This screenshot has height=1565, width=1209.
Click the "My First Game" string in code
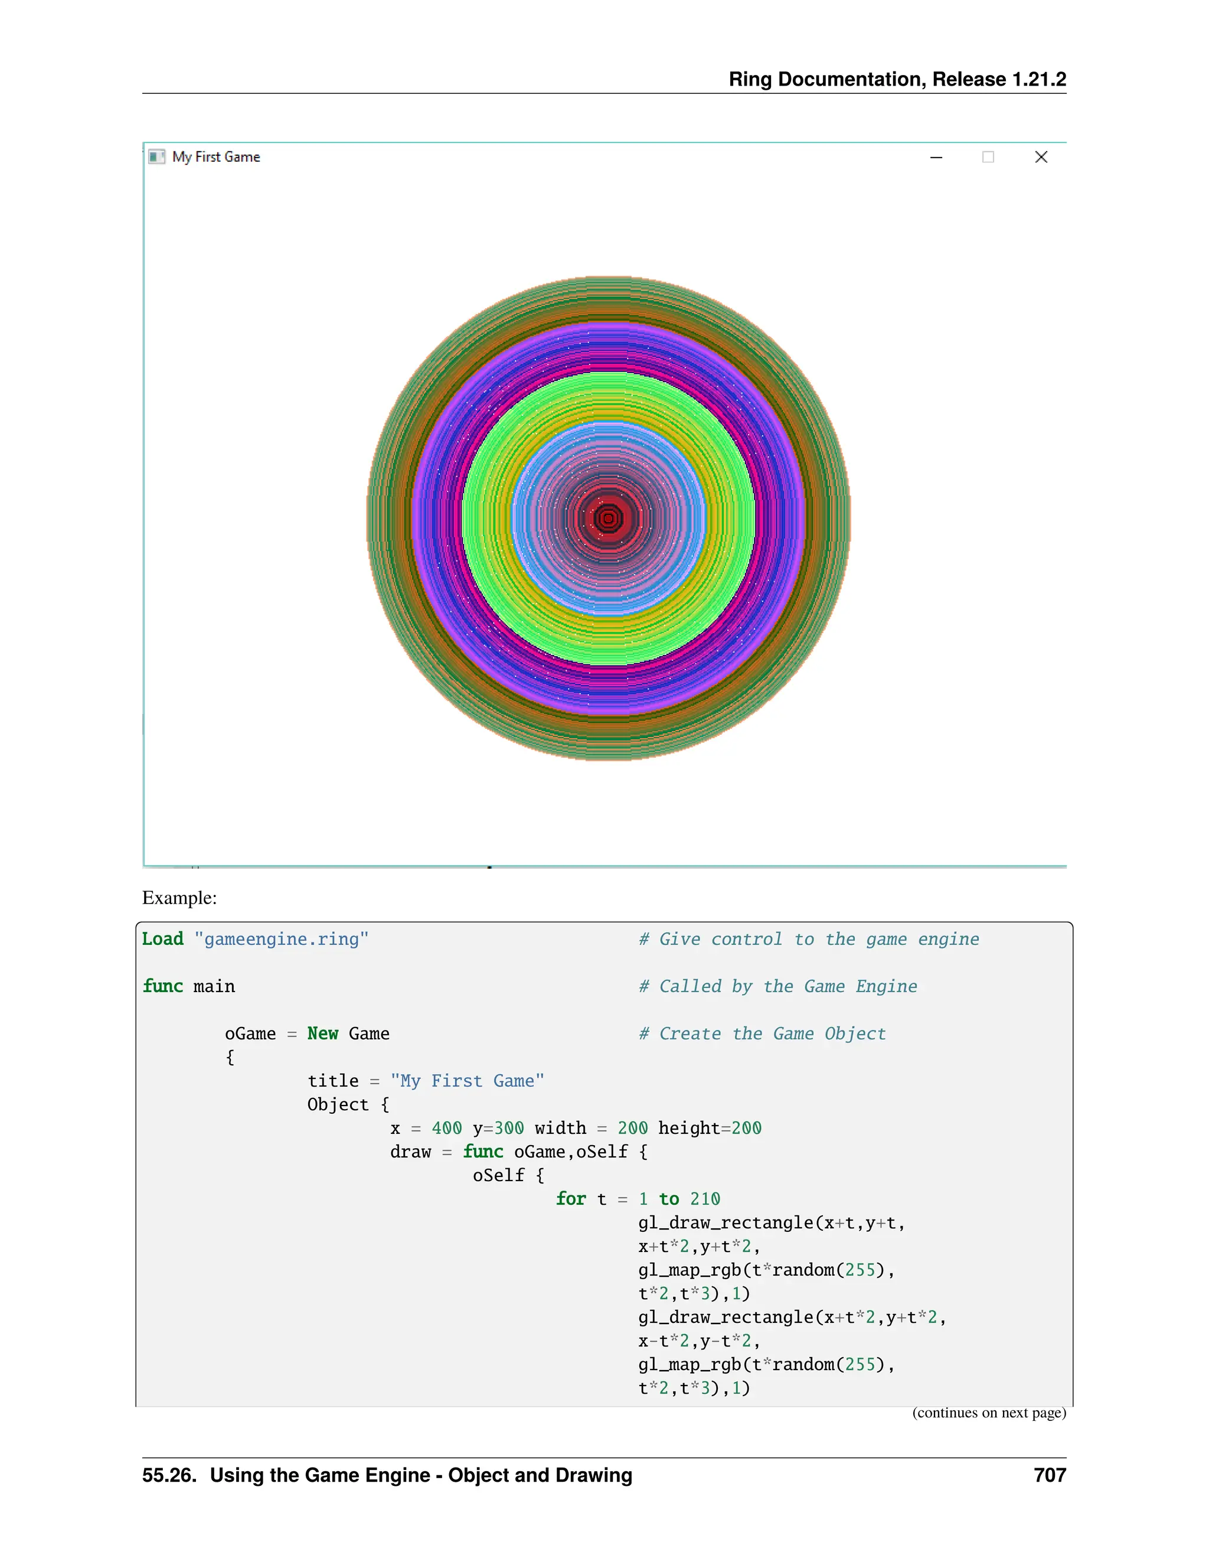click(467, 1081)
